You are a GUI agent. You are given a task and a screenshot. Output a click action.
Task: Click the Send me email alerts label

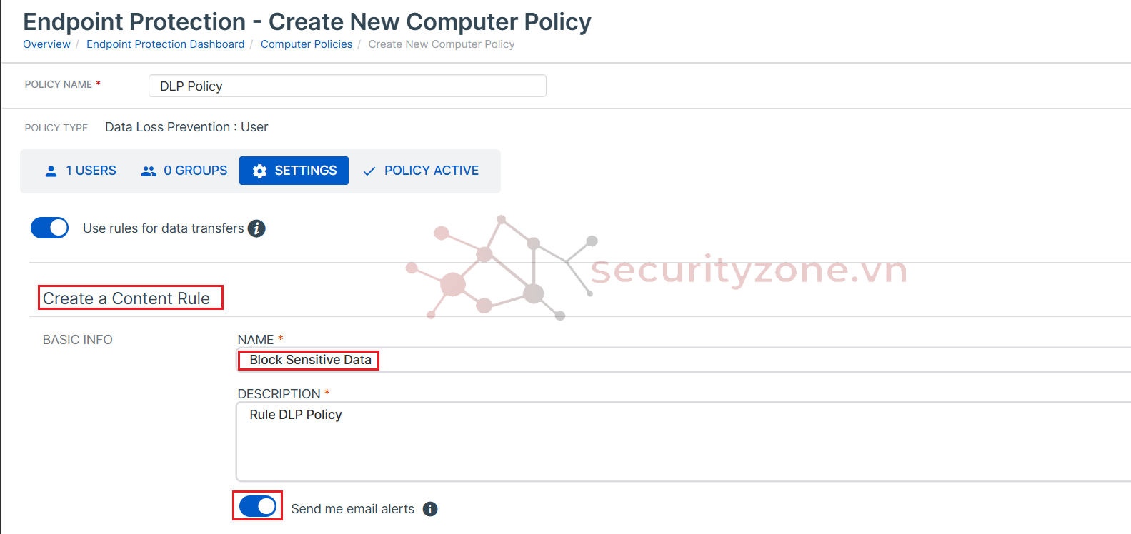tap(352, 509)
